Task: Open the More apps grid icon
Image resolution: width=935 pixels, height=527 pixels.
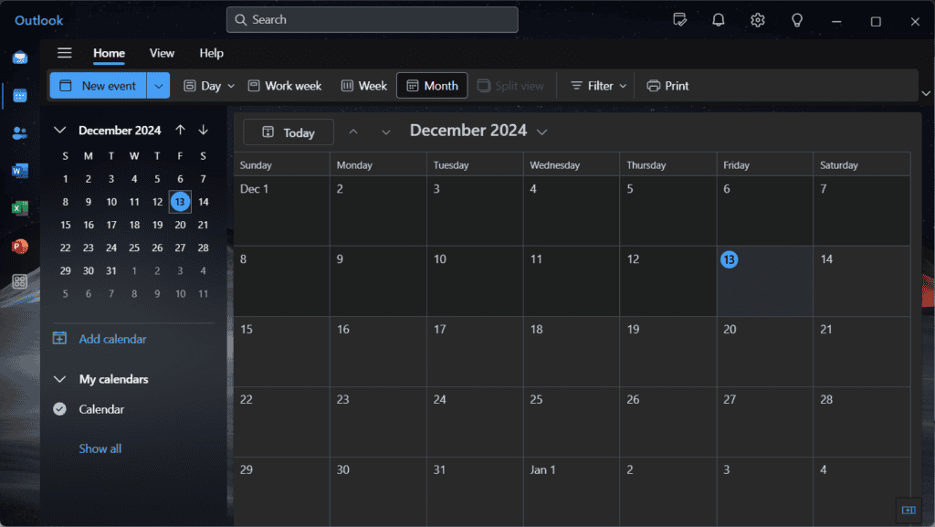Action: pos(20,282)
